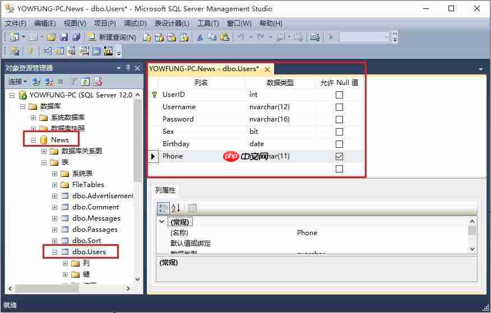Screen dimensions: 491x313
Task: Click the Set Primary Key icon in designer toolbar
Action: (31, 51)
